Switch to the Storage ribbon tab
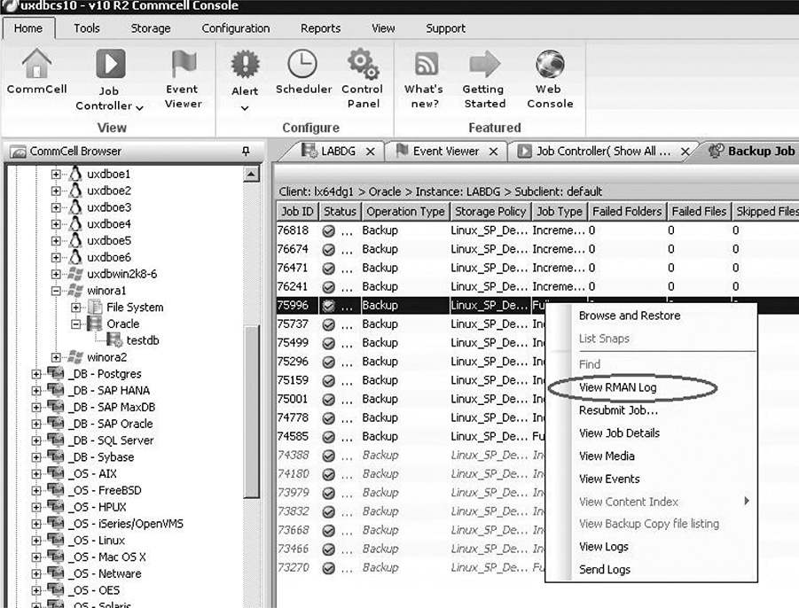 [x=151, y=28]
